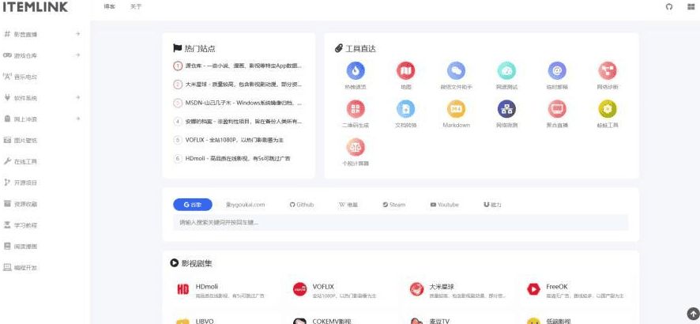This screenshot has height=324, width=700.
Task: Click the ITEMLINK site logo
Action: (36, 6)
